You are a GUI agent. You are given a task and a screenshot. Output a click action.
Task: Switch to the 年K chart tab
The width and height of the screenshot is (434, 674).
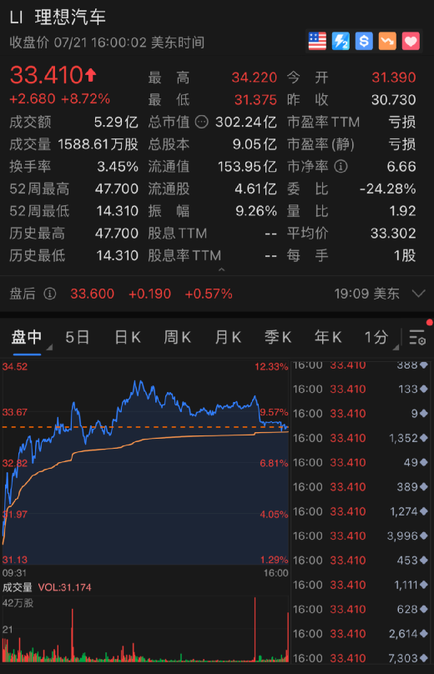pos(328,337)
